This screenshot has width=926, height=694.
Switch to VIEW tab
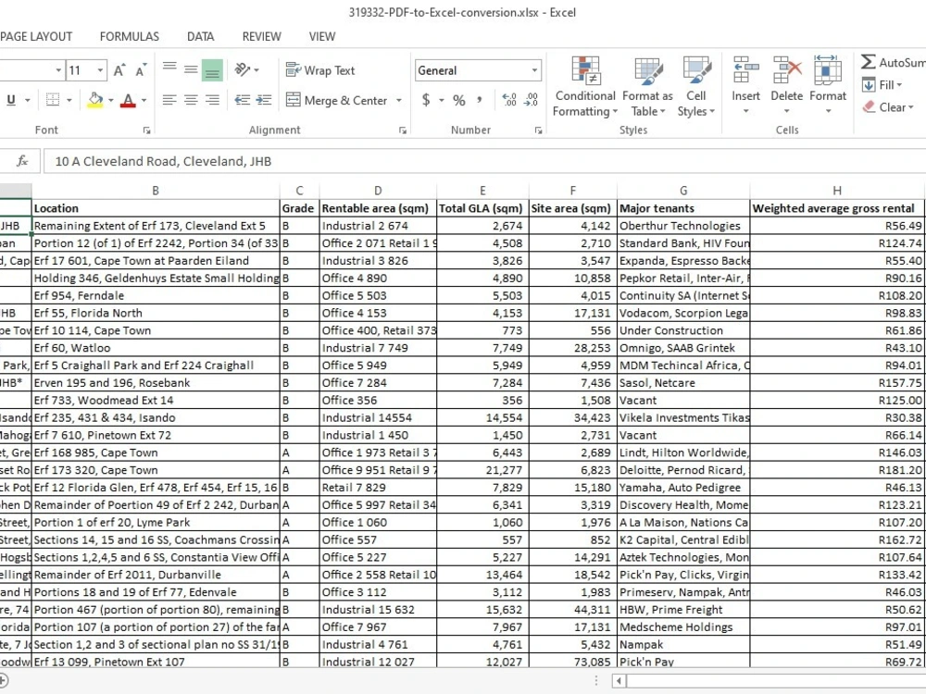[322, 37]
